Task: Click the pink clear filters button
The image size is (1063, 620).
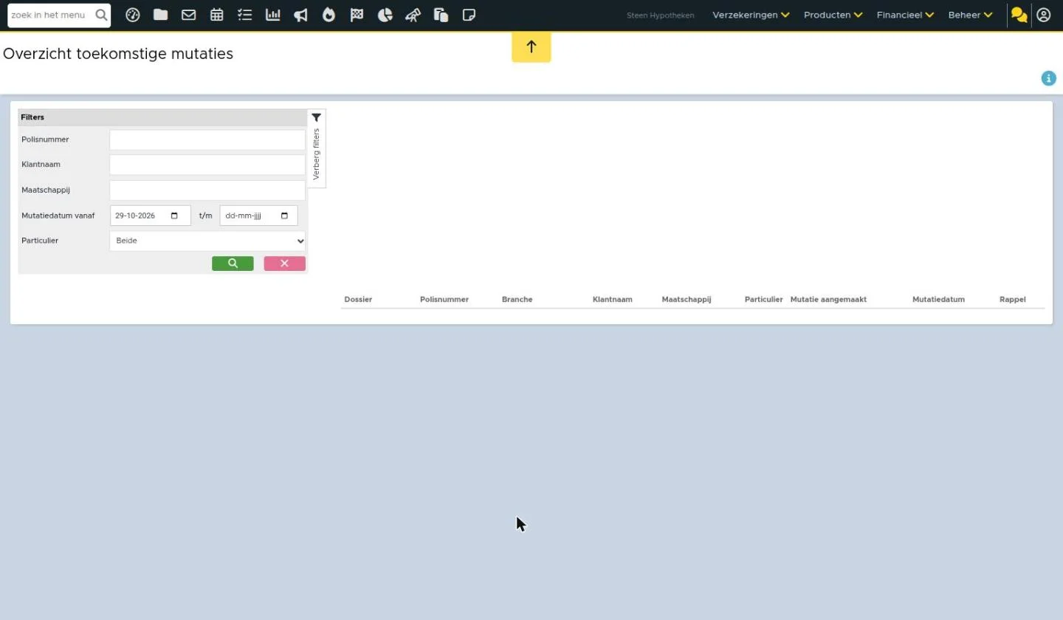Action: click(x=285, y=263)
